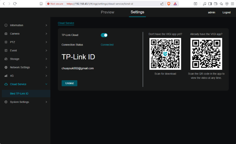Switch to the Preview tab

tap(108, 12)
